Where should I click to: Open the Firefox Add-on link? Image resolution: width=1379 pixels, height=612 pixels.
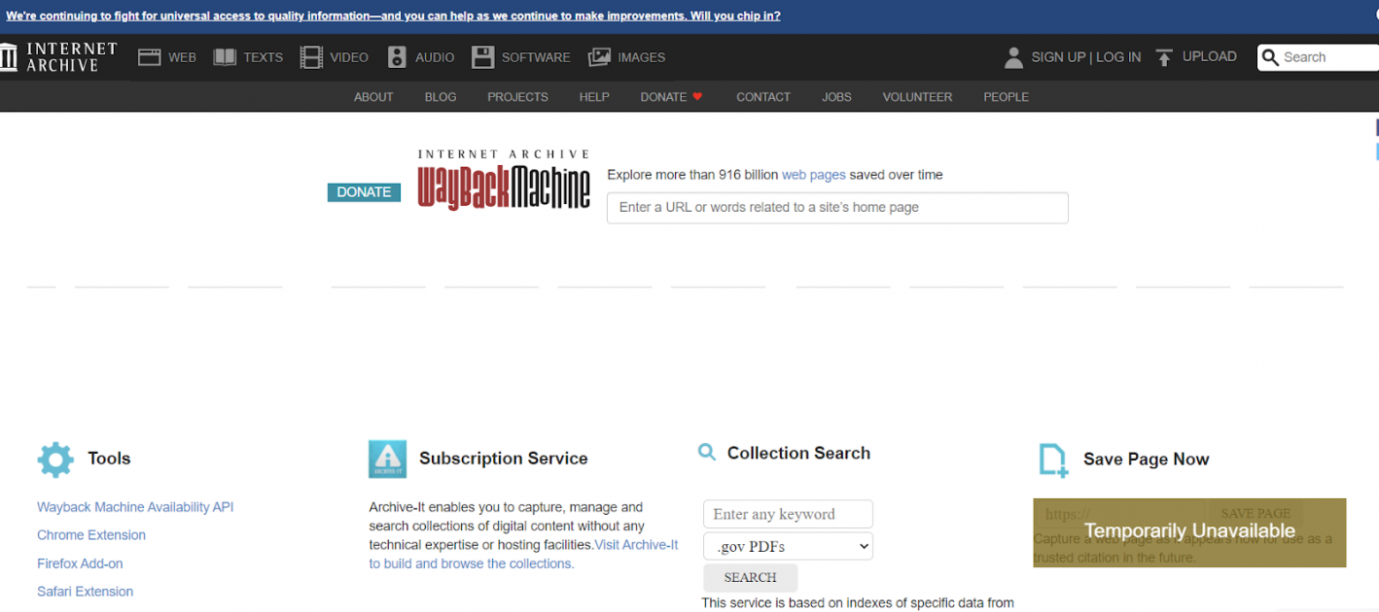[80, 563]
